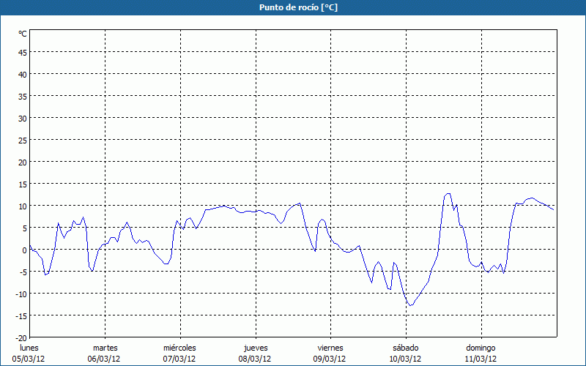Click the "domingo" day label
The height and width of the screenshot is (366, 586).
click(x=481, y=348)
